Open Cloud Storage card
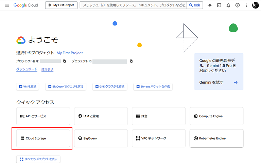261x163 pixels. coord(43,139)
